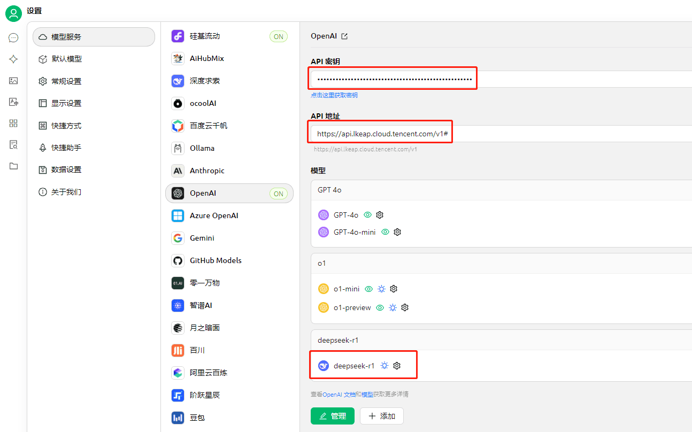Select 阶跃星辰 provider

click(x=229, y=395)
